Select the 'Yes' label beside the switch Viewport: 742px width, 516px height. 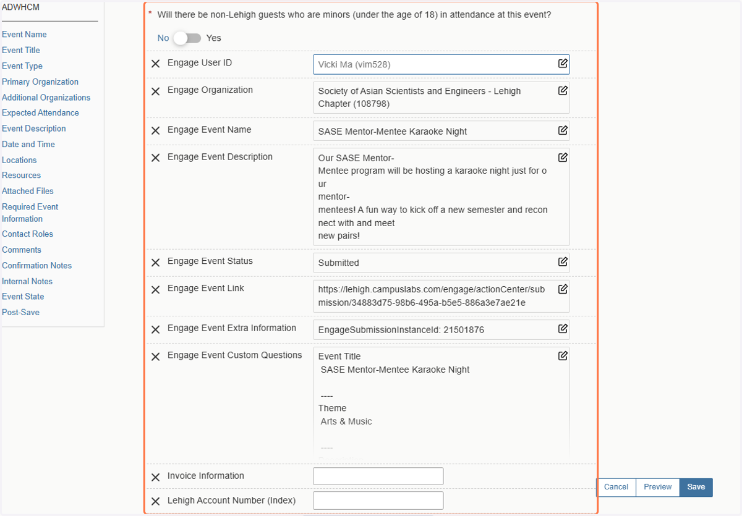click(213, 38)
